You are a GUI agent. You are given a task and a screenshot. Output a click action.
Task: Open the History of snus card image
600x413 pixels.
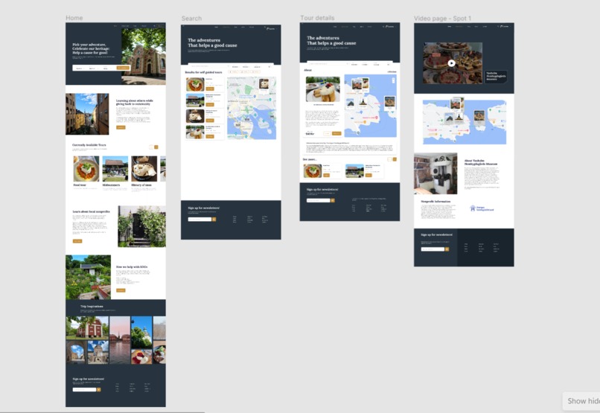144,169
